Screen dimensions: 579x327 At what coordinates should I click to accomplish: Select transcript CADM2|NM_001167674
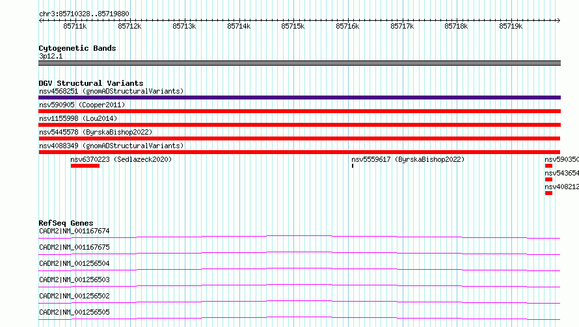74,231
